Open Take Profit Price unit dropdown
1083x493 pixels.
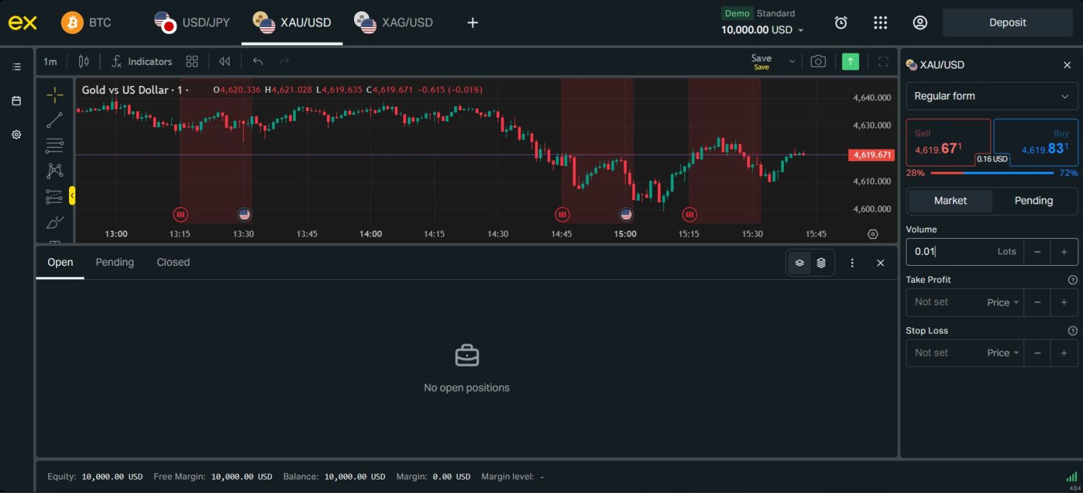1002,302
